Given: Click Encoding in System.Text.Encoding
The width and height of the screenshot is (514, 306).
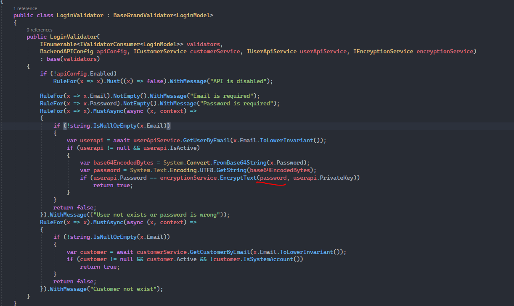Looking at the screenshot, I should pyautogui.click(x=183, y=170).
